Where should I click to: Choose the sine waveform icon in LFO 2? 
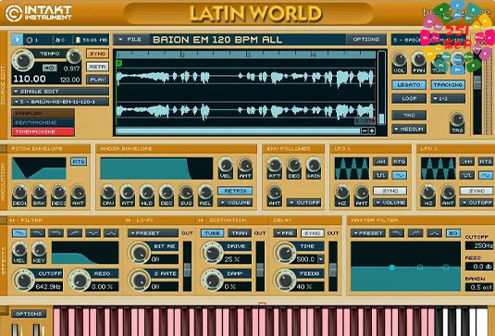tap(486, 175)
